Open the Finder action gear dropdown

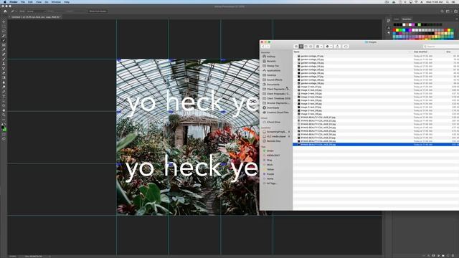328,47
